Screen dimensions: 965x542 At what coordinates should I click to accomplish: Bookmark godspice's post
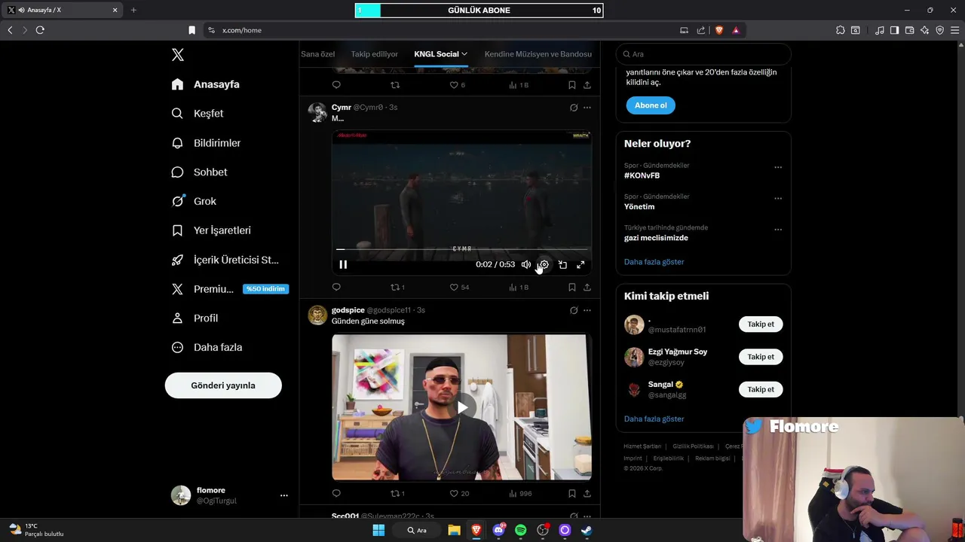coord(572,493)
